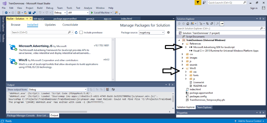Screen dimensions: 267x123
Task: Select the WinJS package entry
Action: point(60,63)
